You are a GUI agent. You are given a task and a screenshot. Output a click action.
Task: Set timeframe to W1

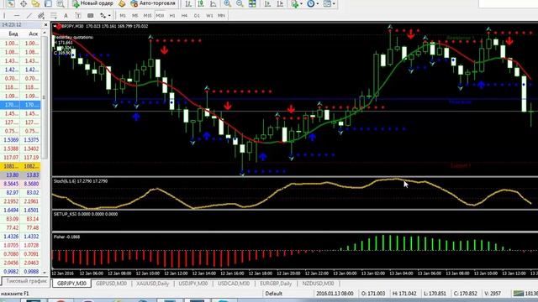pyautogui.click(x=209, y=16)
